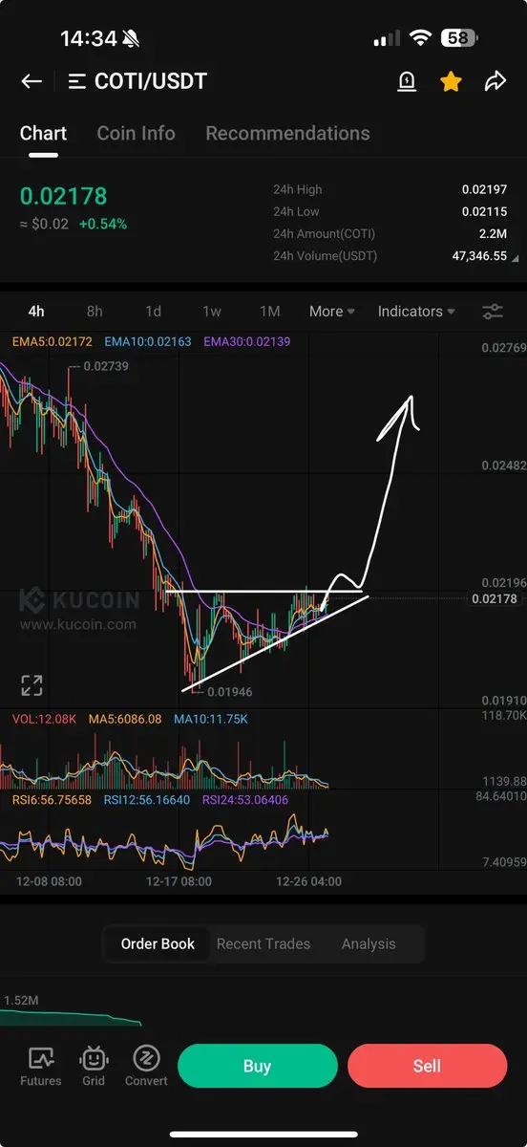The image size is (527, 1147).
Task: Tap the share arrow icon
Action: tap(495, 81)
